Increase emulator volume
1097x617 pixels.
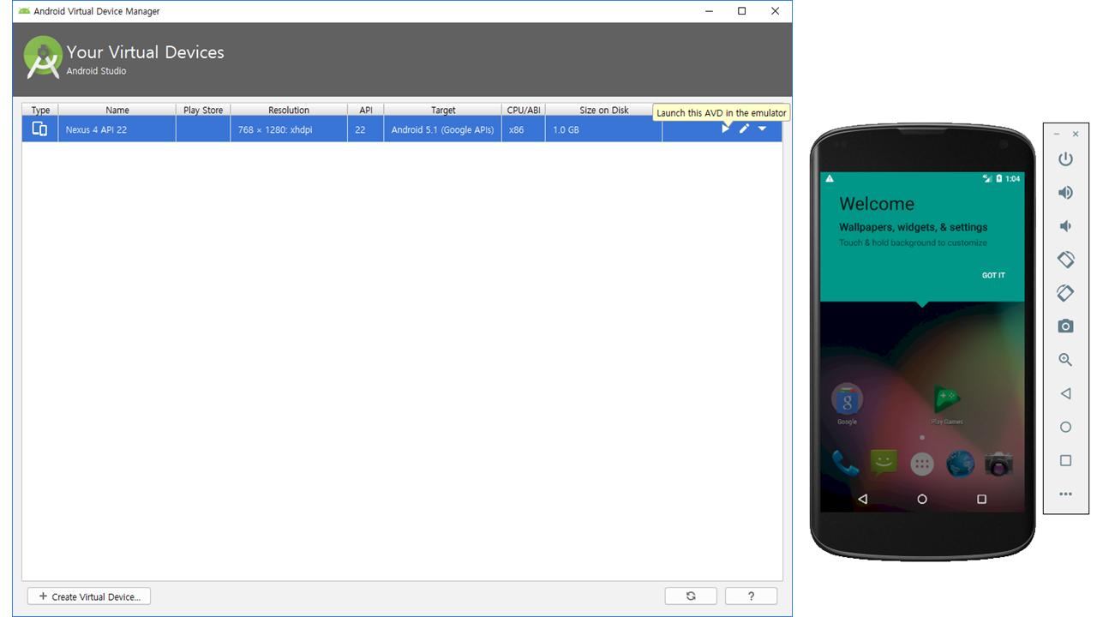tap(1065, 193)
